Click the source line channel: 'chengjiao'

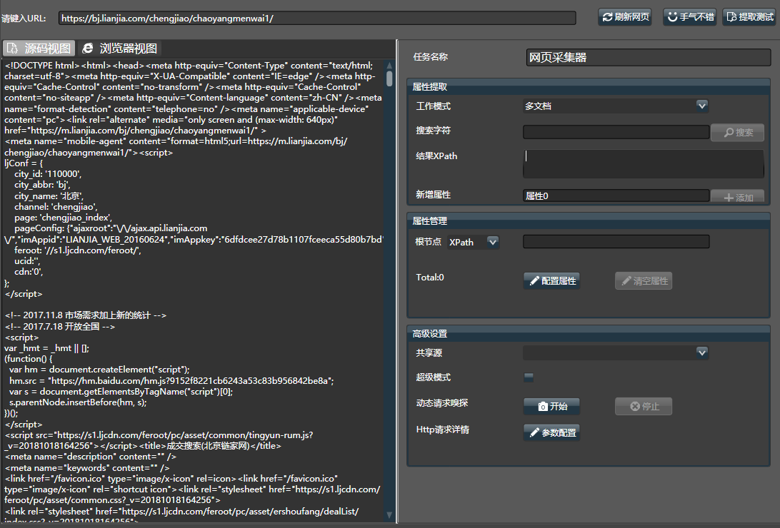(x=56, y=207)
